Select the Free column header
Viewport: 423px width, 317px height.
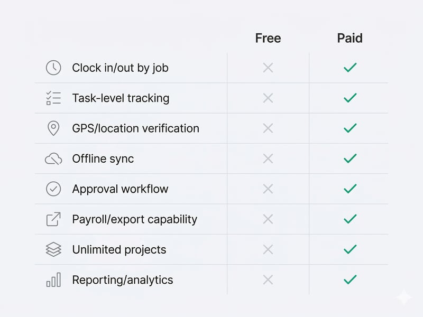coord(268,39)
